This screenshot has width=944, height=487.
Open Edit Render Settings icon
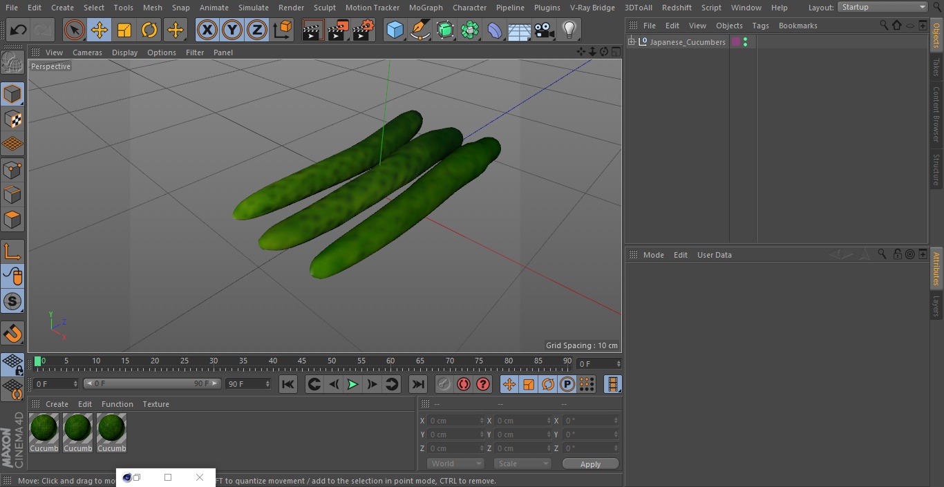[x=364, y=30]
